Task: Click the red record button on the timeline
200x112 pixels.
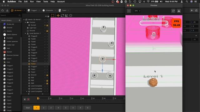Action: tap(28, 99)
